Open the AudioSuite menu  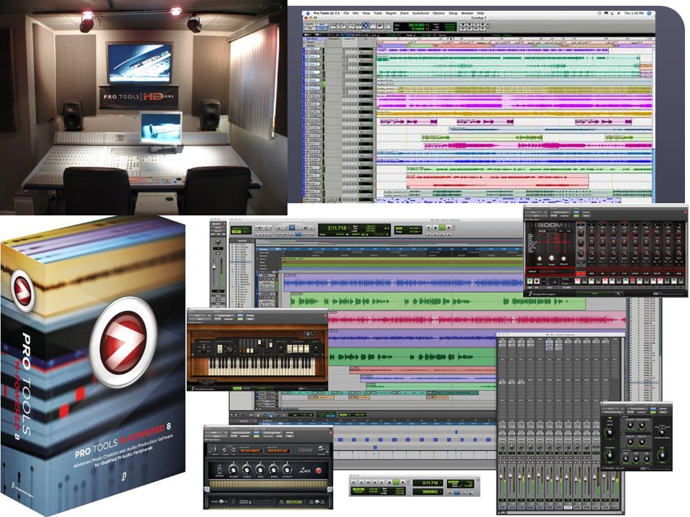pos(420,14)
